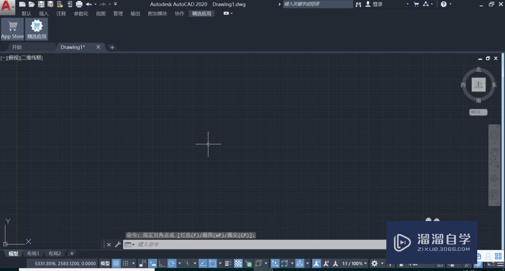Add a new drawing tab with plus
505x271 pixels.
point(112,47)
